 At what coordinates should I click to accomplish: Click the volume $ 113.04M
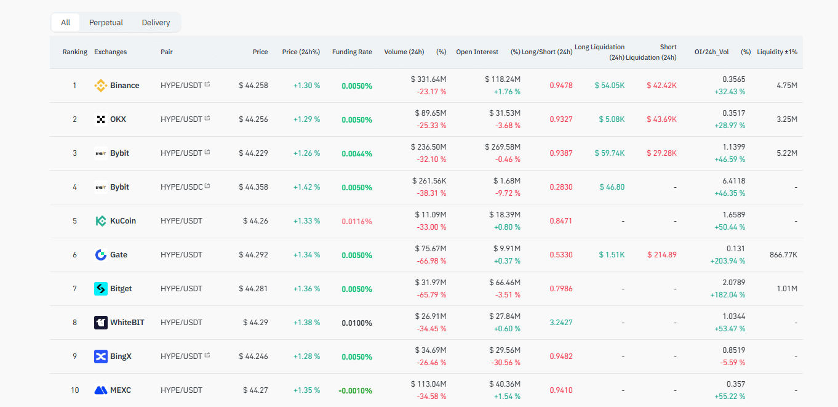[x=429, y=384]
